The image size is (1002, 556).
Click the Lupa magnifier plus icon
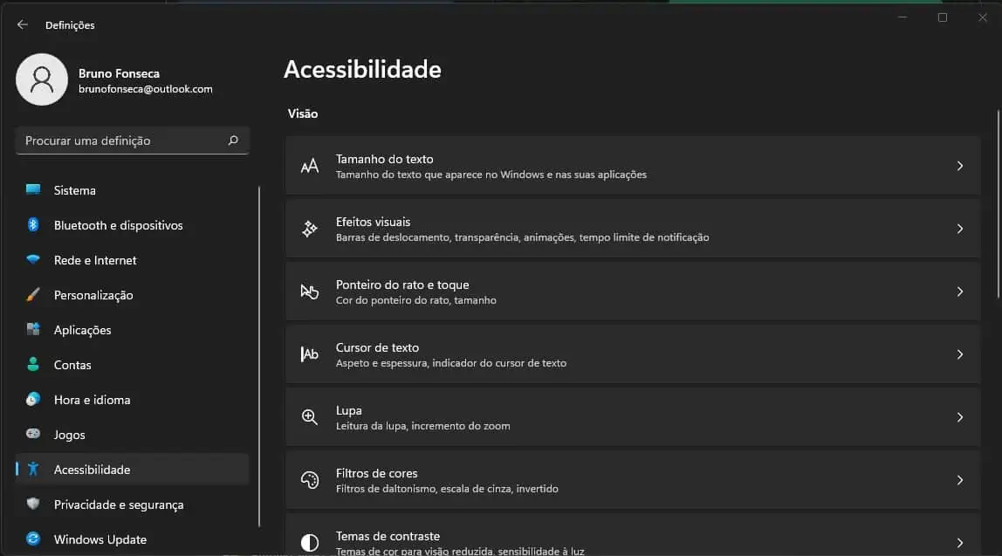309,417
